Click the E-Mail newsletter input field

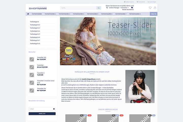[x=42, y=109]
